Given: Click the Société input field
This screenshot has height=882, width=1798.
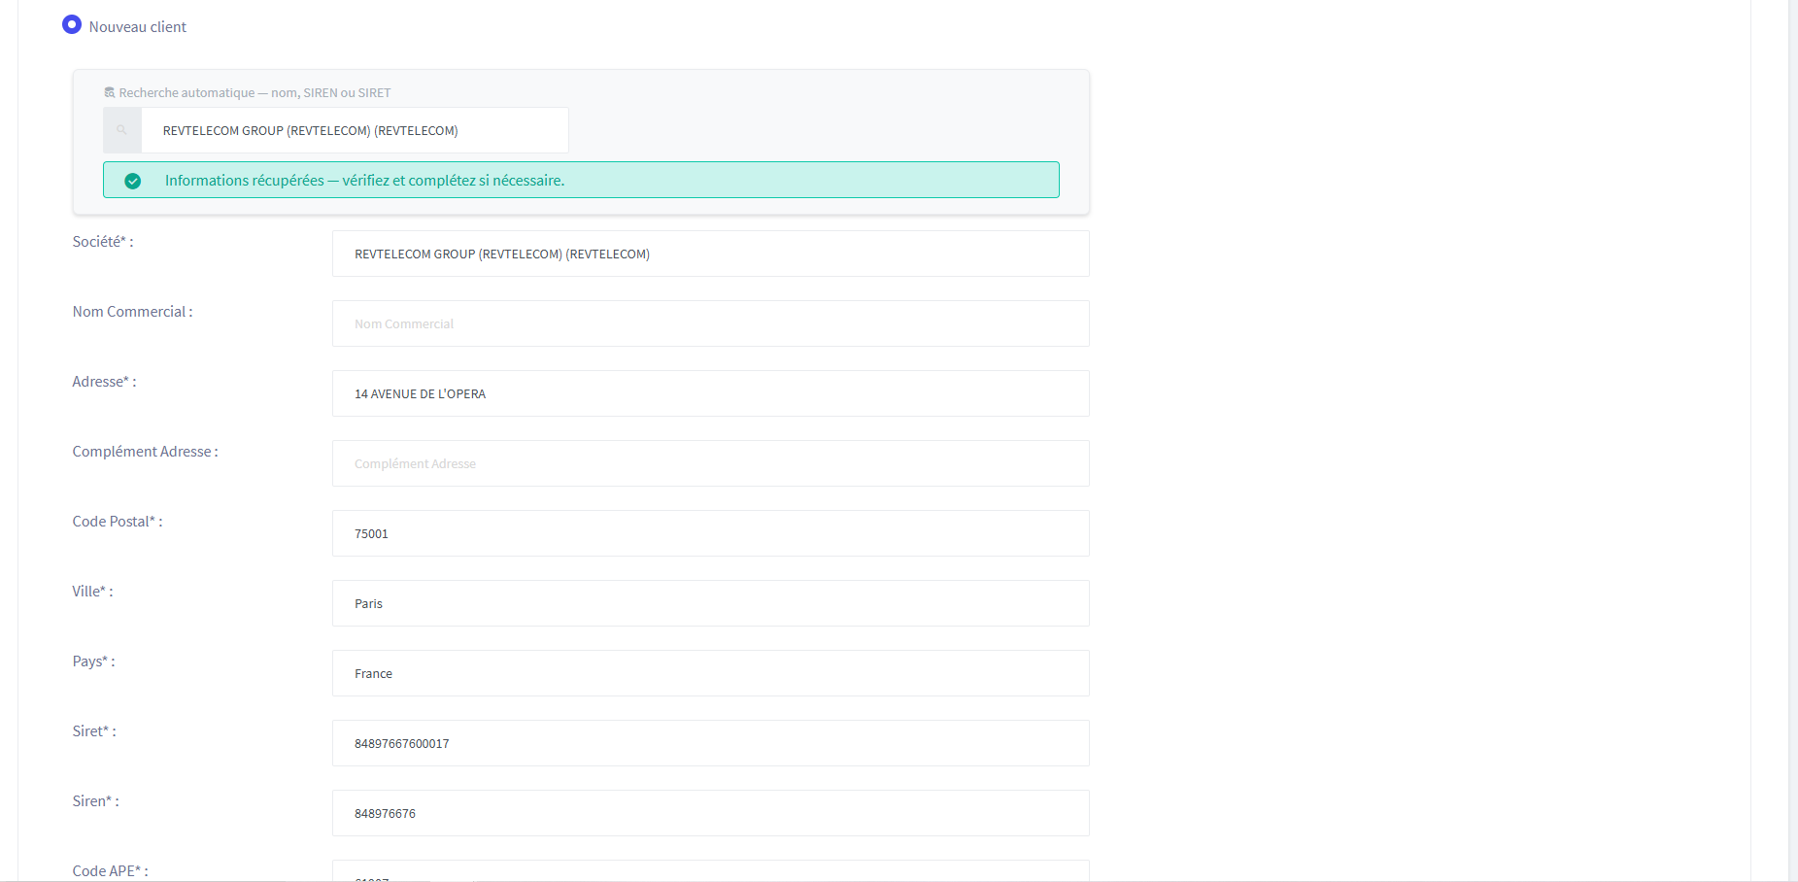Looking at the screenshot, I should (710, 254).
